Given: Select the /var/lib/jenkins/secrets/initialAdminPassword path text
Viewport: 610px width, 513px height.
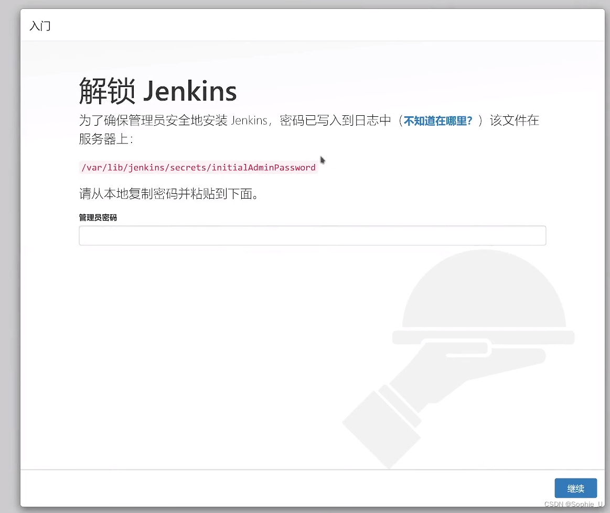Looking at the screenshot, I should point(198,168).
